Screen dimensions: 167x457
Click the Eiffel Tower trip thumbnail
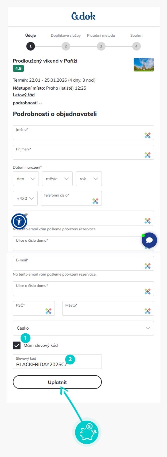coord(144,65)
